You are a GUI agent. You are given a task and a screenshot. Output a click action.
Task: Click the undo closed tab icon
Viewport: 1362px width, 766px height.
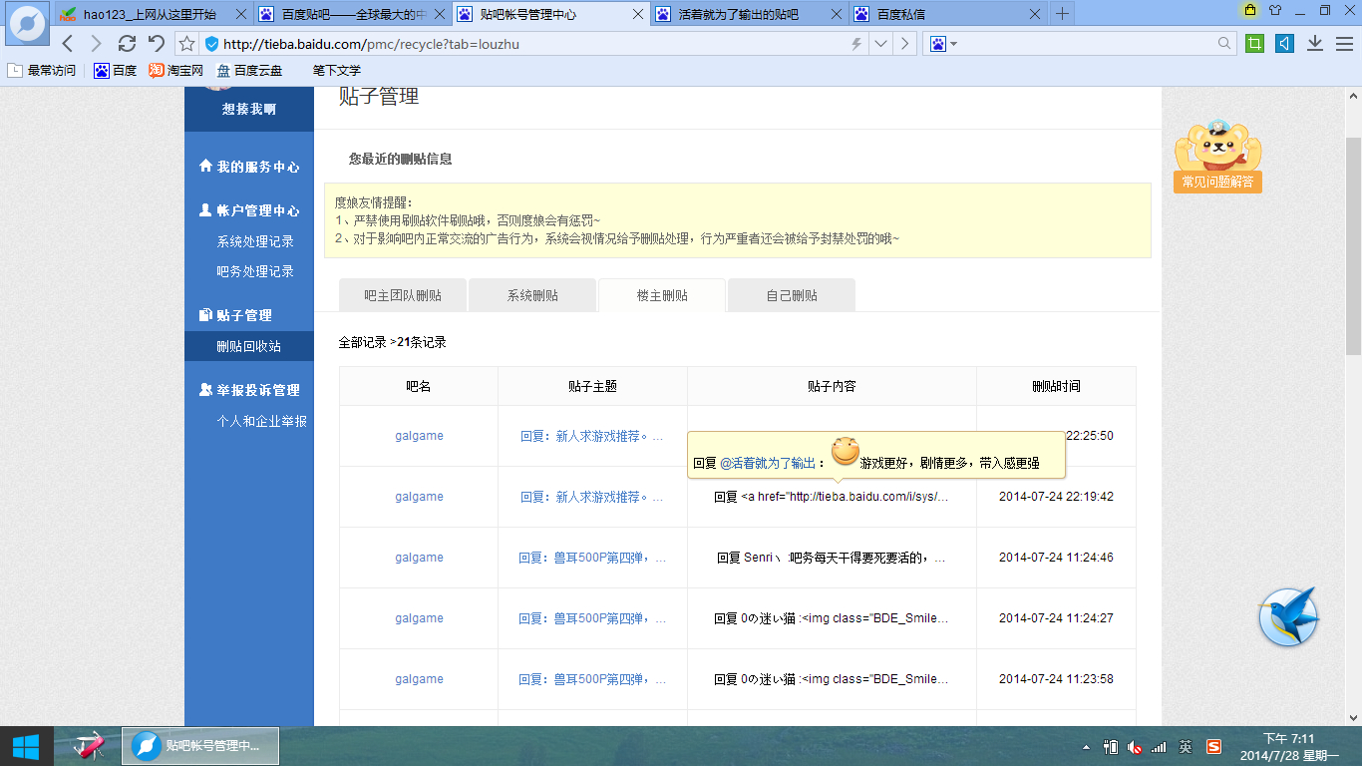(156, 44)
